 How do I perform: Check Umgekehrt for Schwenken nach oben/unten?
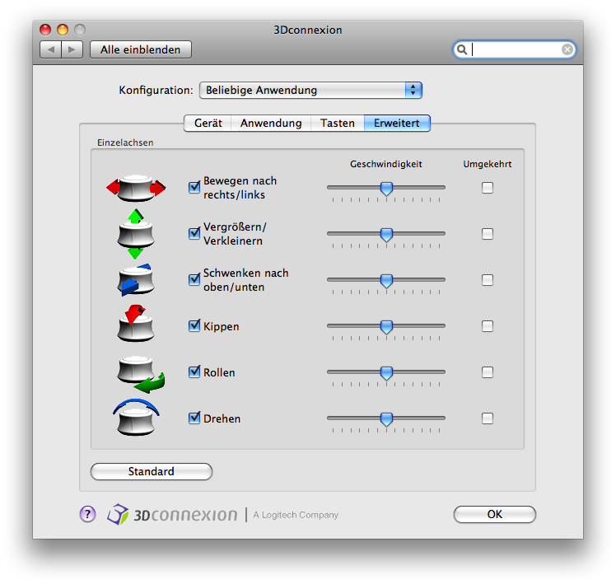click(x=488, y=280)
